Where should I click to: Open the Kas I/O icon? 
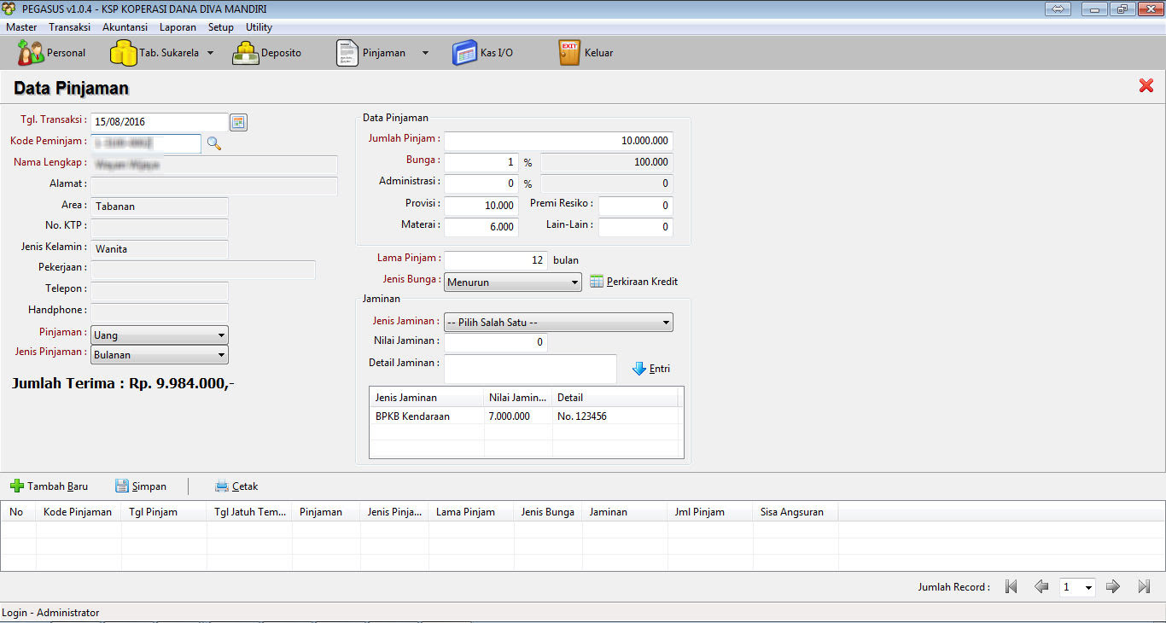tap(465, 53)
